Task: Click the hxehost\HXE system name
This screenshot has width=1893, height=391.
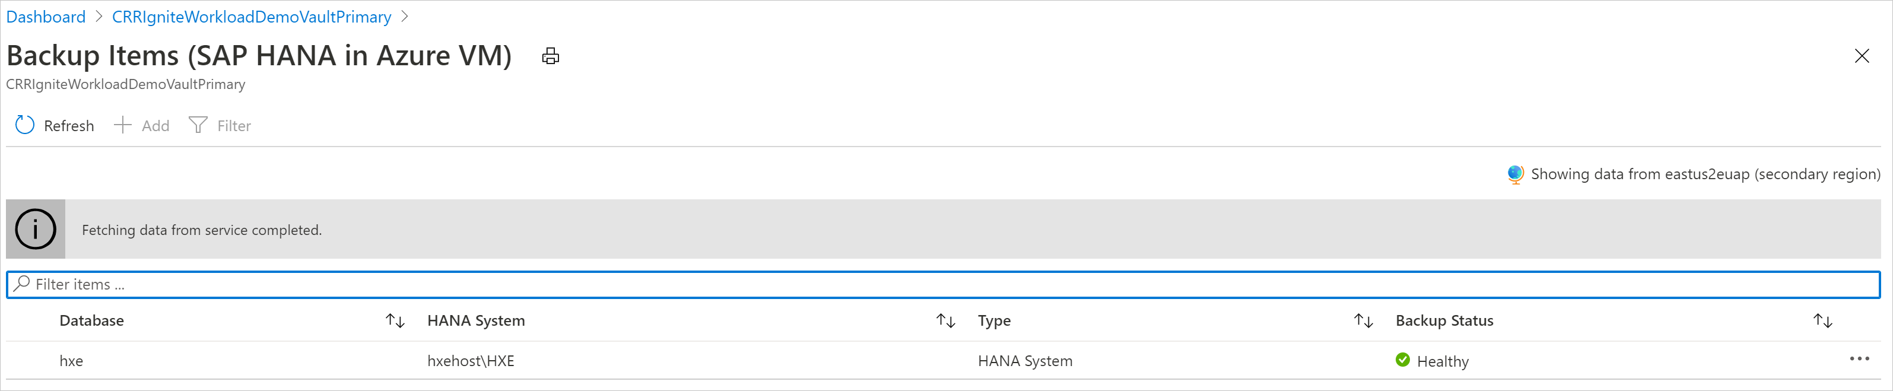Action: 471,360
